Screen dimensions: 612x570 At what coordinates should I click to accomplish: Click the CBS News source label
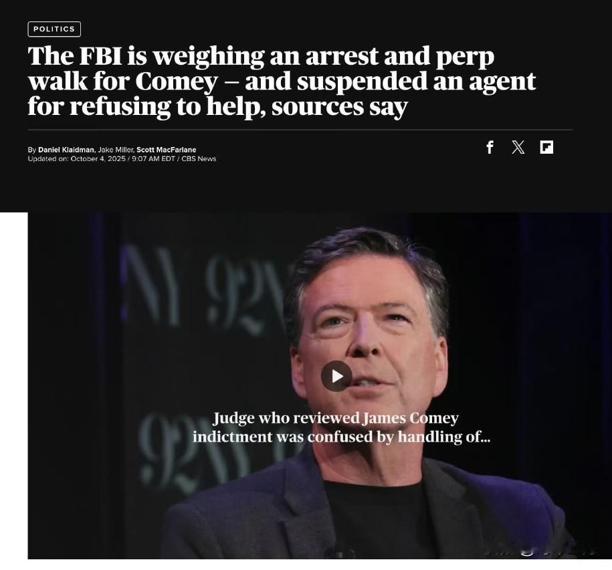[199, 158]
